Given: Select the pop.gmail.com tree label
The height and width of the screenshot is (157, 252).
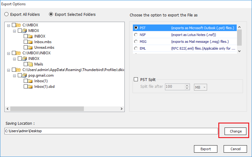Looking at the screenshot, I should (41, 75).
